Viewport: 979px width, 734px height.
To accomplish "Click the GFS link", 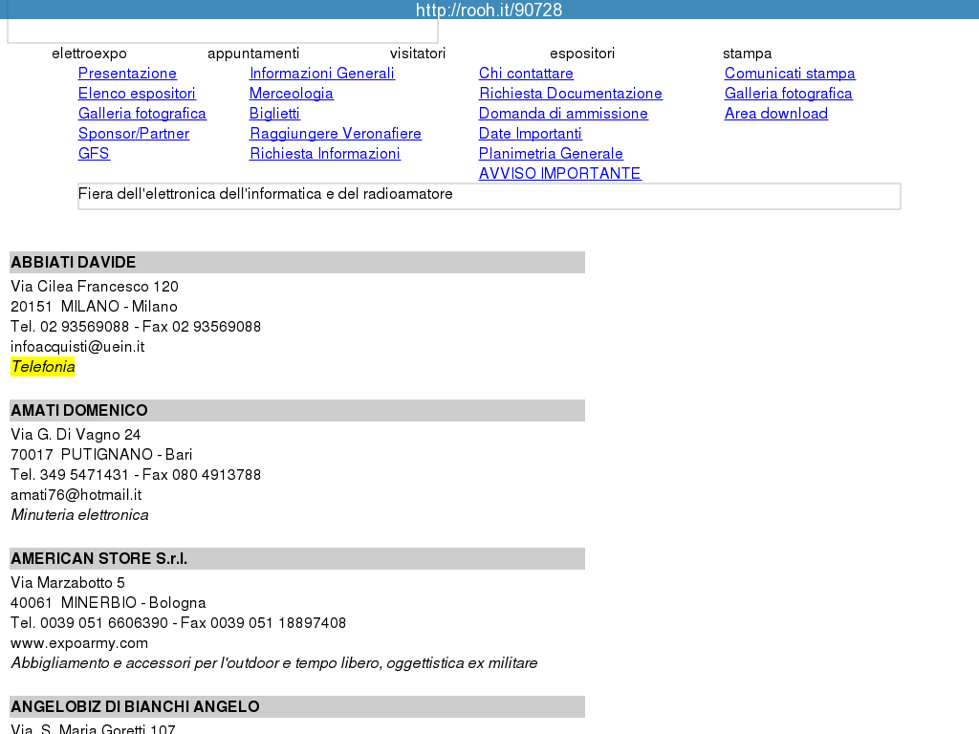I will [x=94, y=154].
